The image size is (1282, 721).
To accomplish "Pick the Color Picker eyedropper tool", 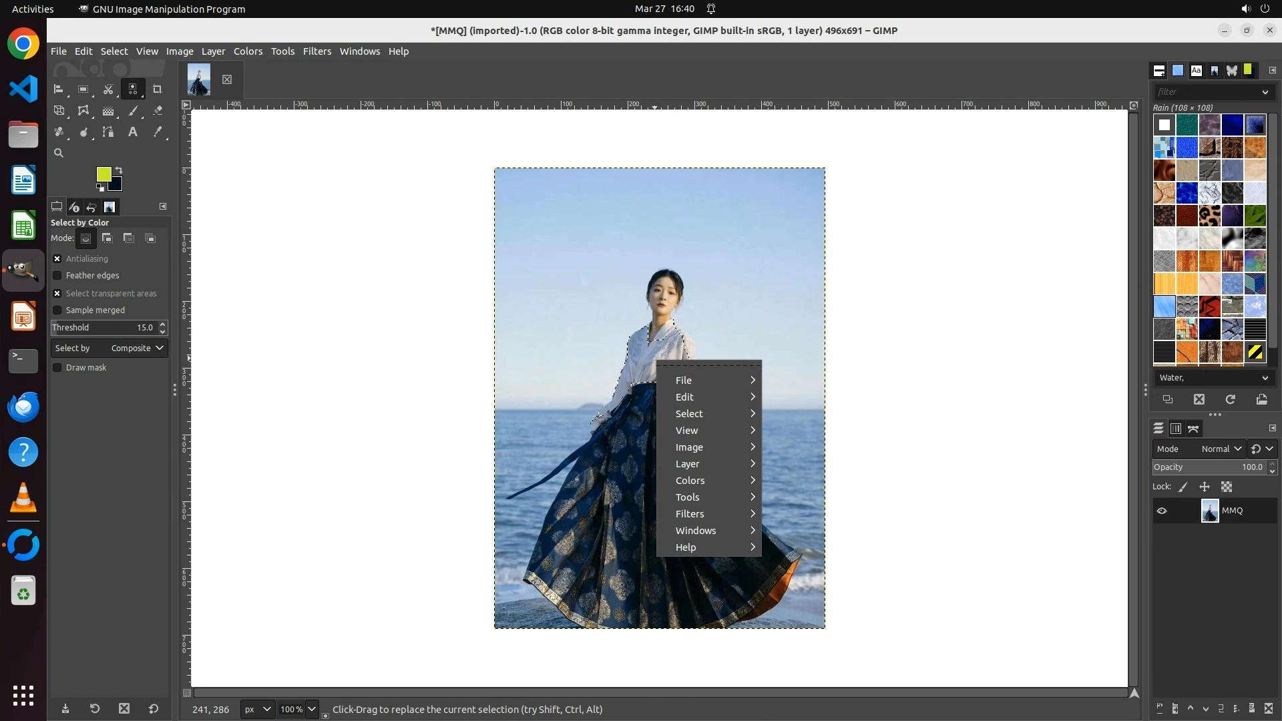I will pyautogui.click(x=158, y=132).
